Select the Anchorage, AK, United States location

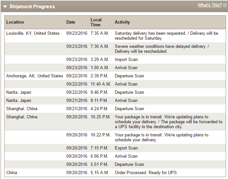34,76
